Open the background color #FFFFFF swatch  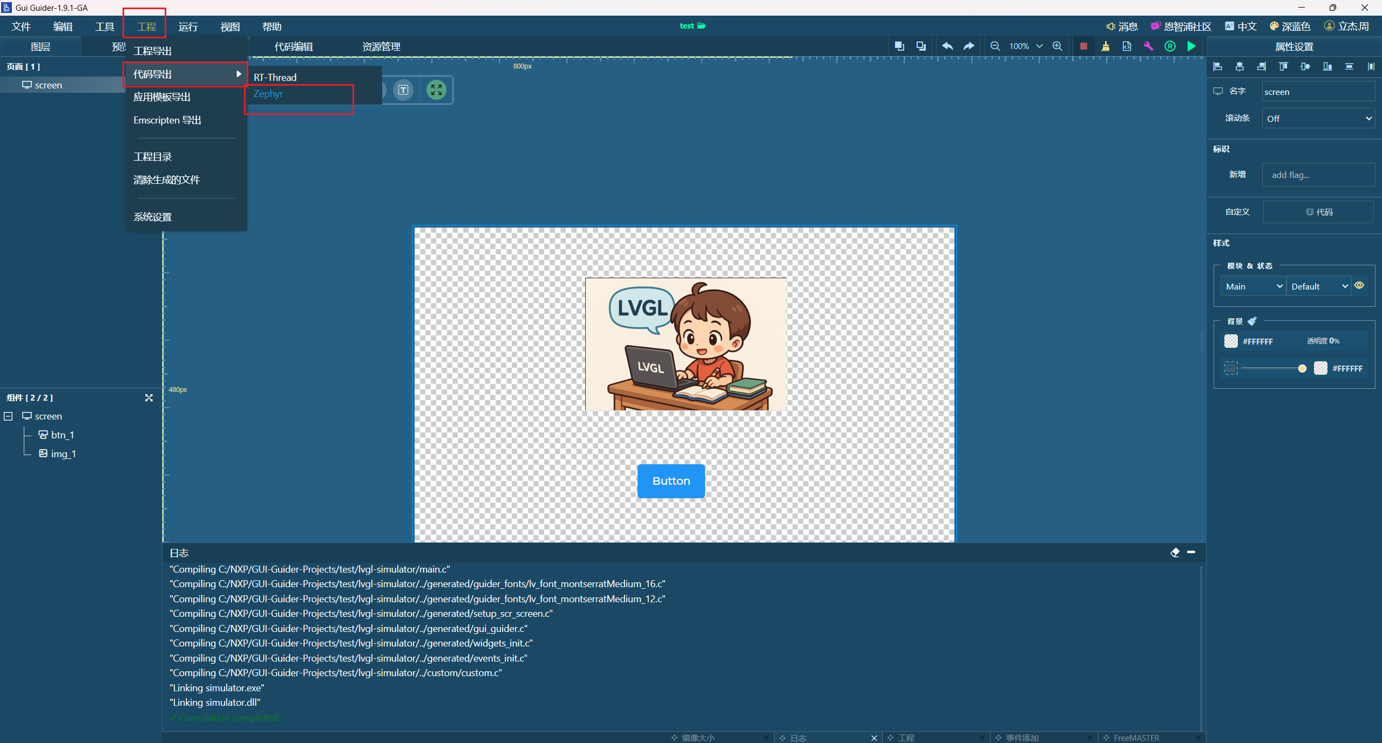tap(1231, 341)
